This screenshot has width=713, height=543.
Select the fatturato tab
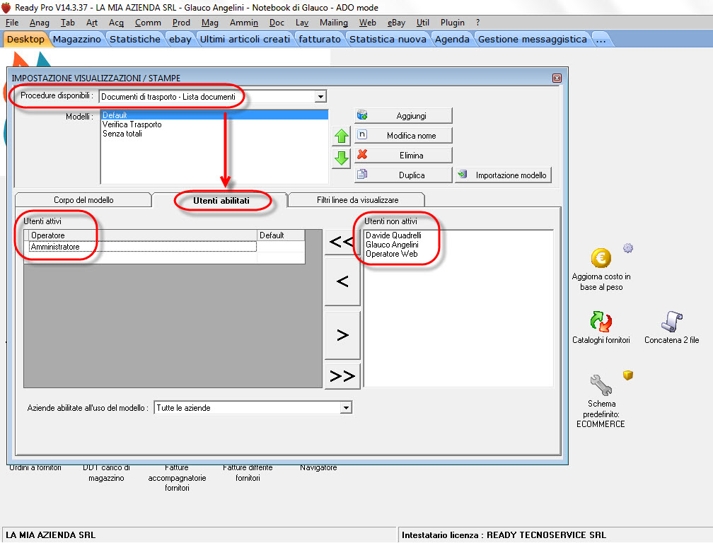320,39
